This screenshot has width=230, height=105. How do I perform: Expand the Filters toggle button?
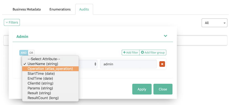[12, 23]
